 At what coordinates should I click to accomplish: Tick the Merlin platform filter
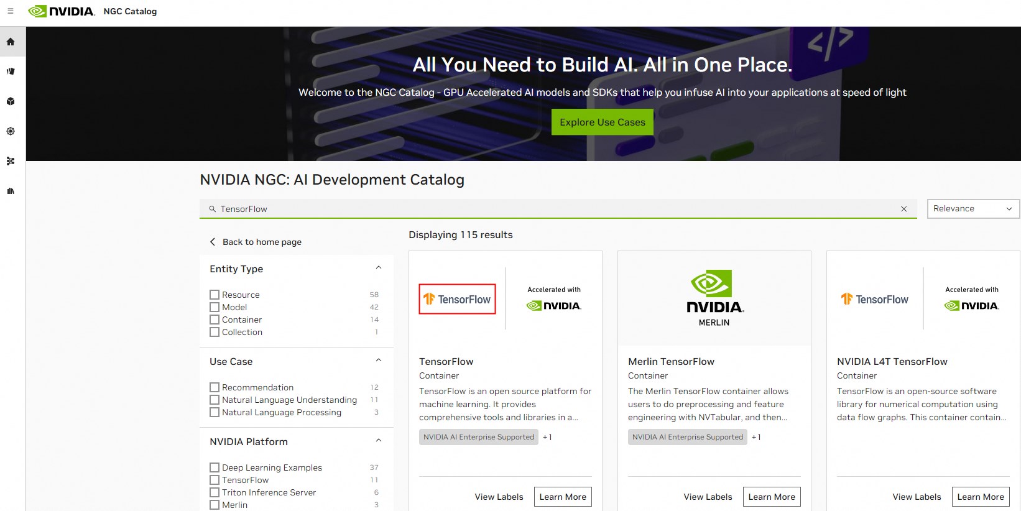click(215, 505)
